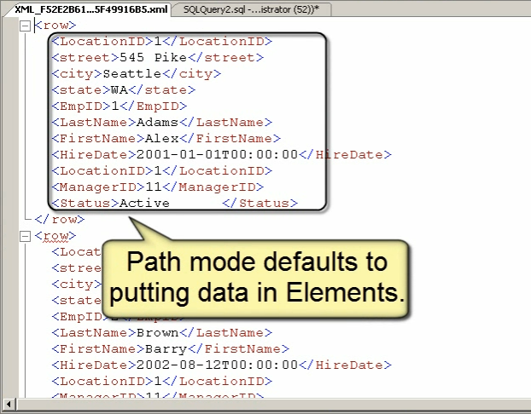Click the top LocationID line of first row

[162, 41]
